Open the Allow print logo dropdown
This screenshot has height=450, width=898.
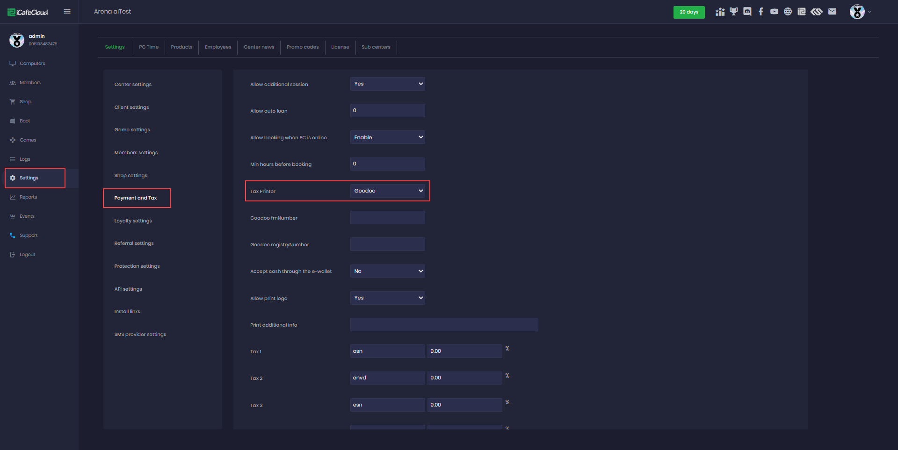click(x=387, y=298)
